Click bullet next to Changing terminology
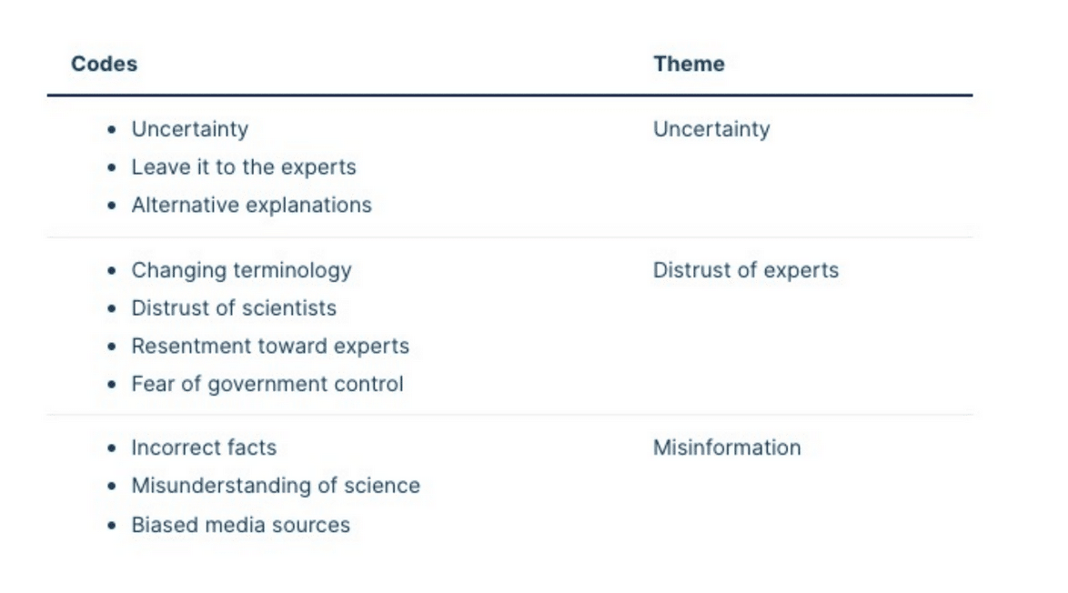 click(x=112, y=271)
